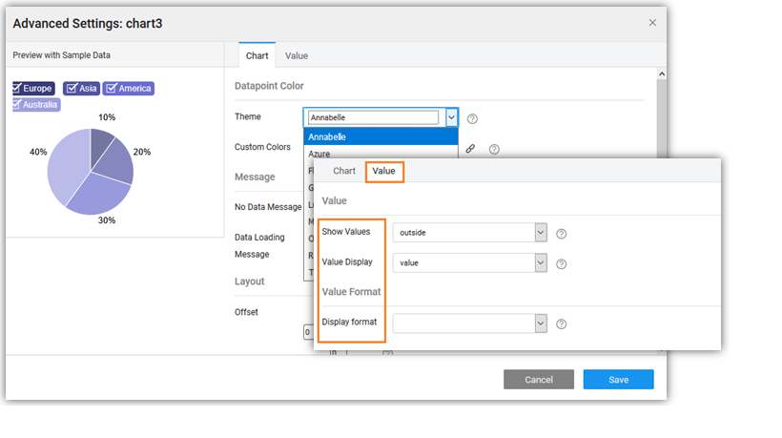
Task: Switch to the Value tab in foreground panel
Action: pos(384,172)
